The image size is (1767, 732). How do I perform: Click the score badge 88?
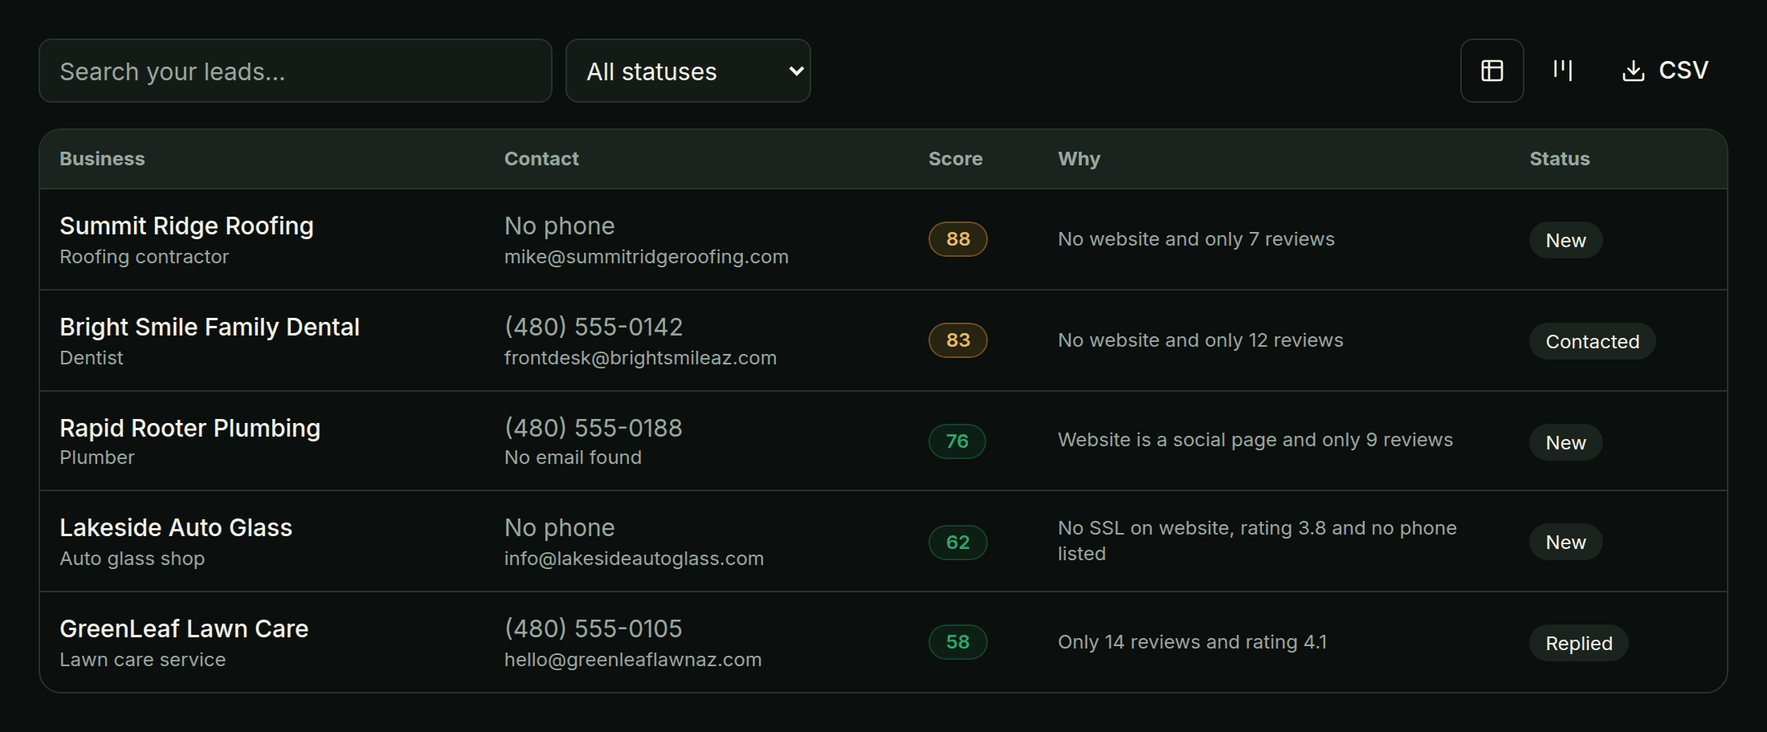tap(958, 239)
